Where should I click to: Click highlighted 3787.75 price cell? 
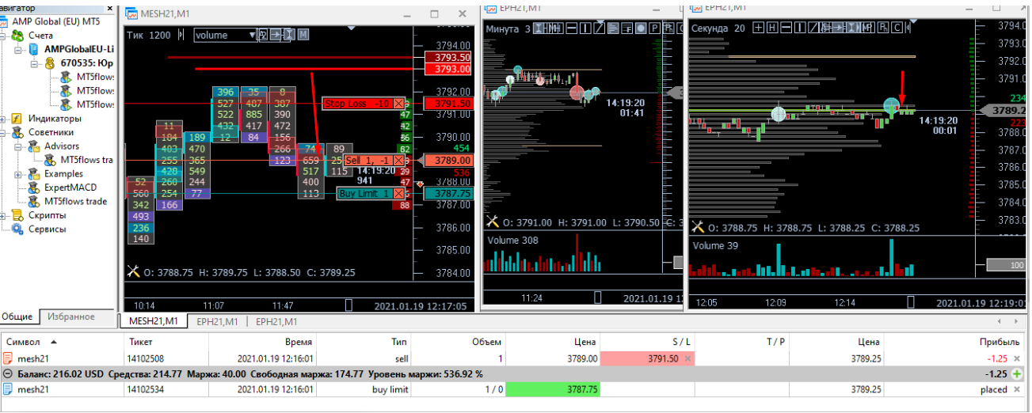553,389
